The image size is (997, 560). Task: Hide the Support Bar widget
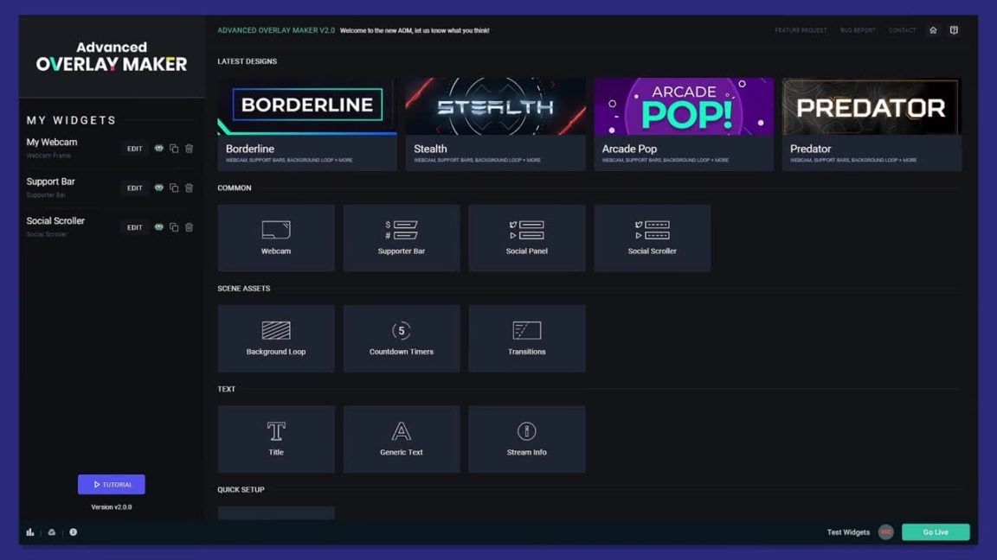(159, 188)
